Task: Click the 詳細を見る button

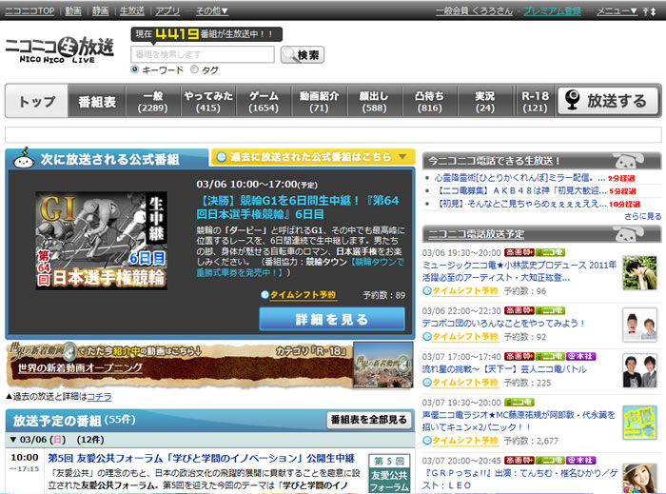Action: 332,319
